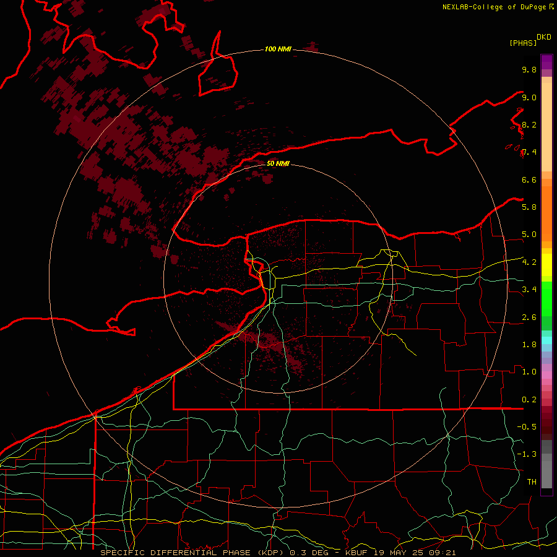
Task: Pick the bright green segment near 3.4
Action: tap(546, 298)
